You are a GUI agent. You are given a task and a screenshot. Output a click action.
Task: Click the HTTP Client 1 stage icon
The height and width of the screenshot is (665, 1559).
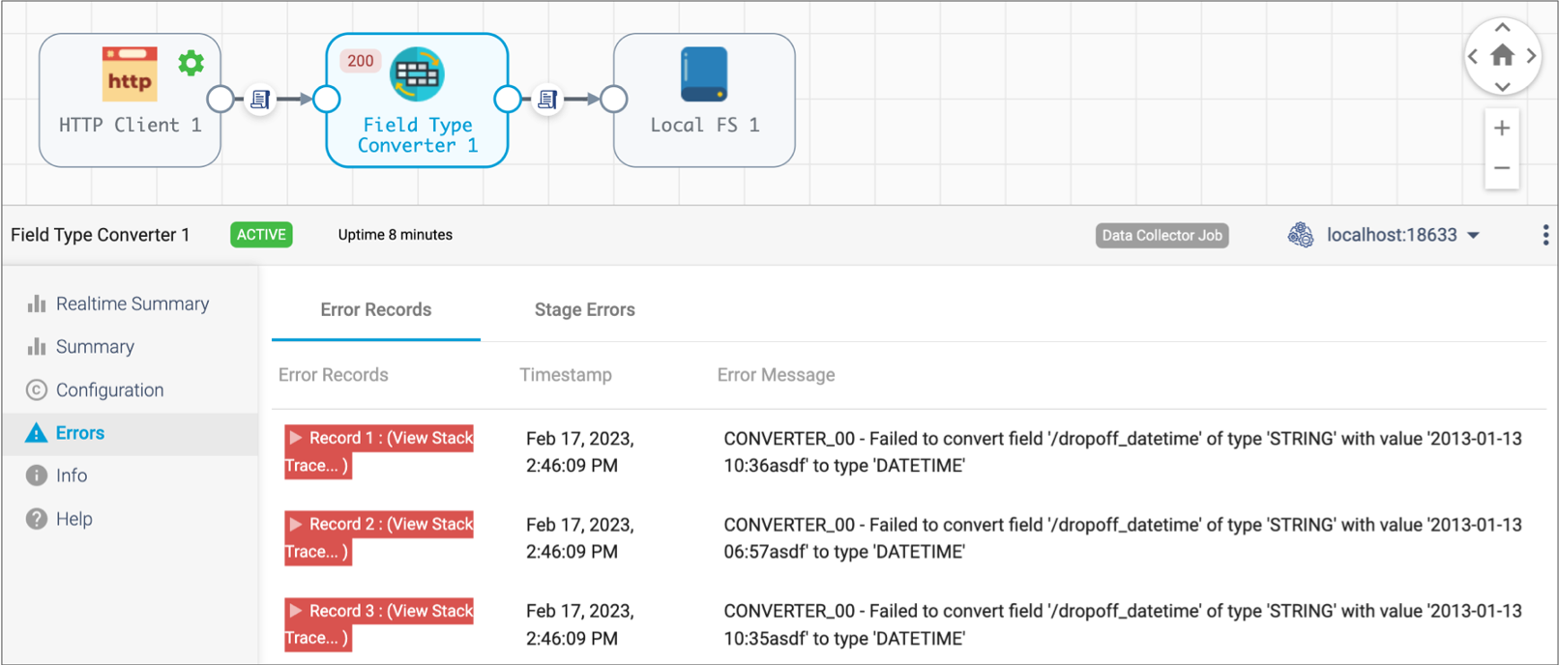point(129,75)
